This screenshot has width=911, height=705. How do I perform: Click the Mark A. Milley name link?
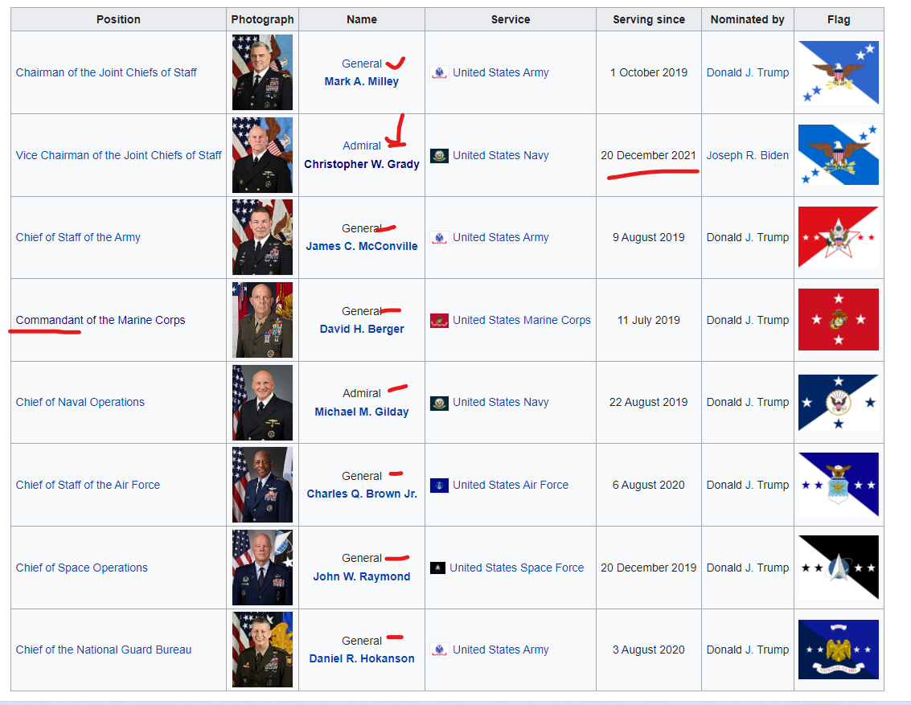click(x=361, y=81)
